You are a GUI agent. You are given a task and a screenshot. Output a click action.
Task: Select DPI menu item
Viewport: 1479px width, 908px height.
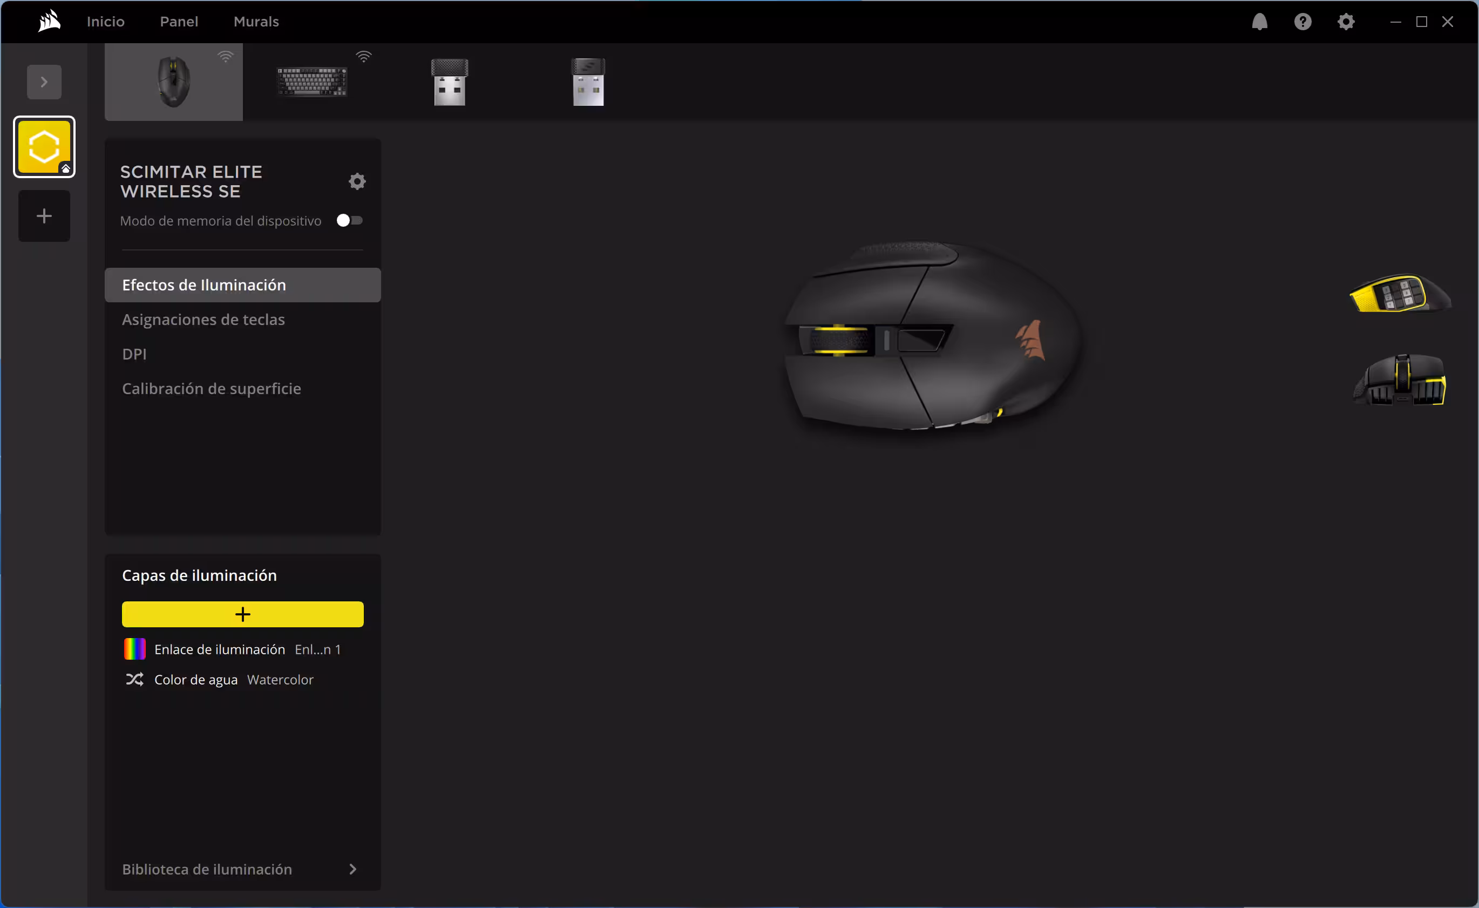click(242, 354)
